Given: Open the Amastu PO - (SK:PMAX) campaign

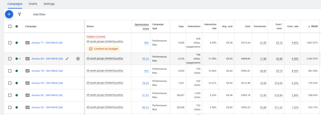Looking at the screenshot, I should [x=47, y=83].
